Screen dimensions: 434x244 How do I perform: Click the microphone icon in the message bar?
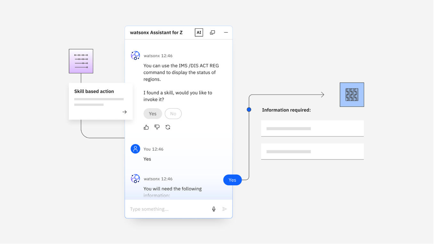click(x=213, y=209)
